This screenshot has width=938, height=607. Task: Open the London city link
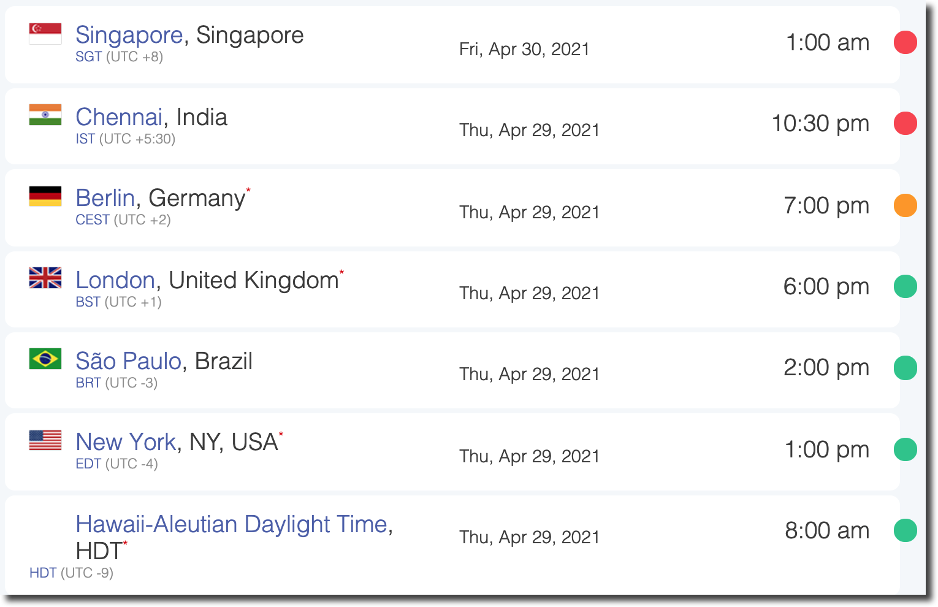pos(115,280)
